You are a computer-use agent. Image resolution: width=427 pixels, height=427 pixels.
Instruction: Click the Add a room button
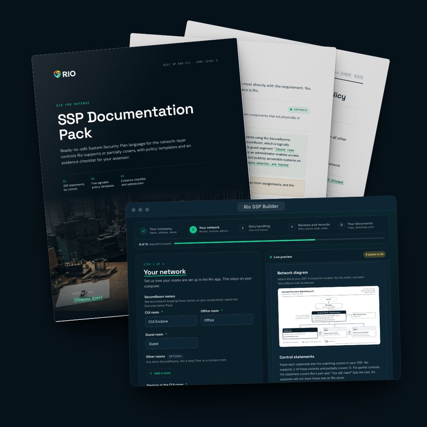160,373
